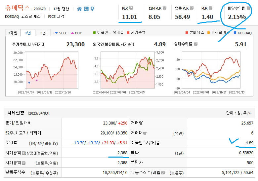Open help icon next to 12M PER
258x181 pixels.
coord(164,8)
